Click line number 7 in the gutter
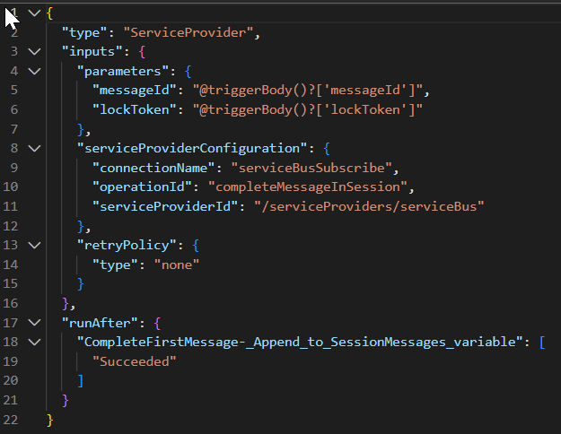 [14, 129]
